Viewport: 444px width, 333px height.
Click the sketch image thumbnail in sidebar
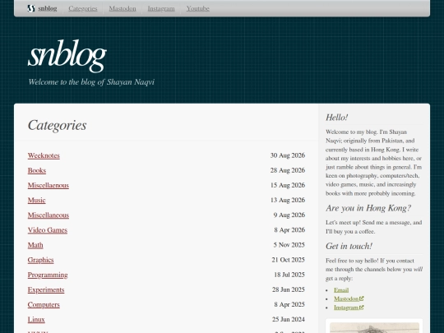374,327
